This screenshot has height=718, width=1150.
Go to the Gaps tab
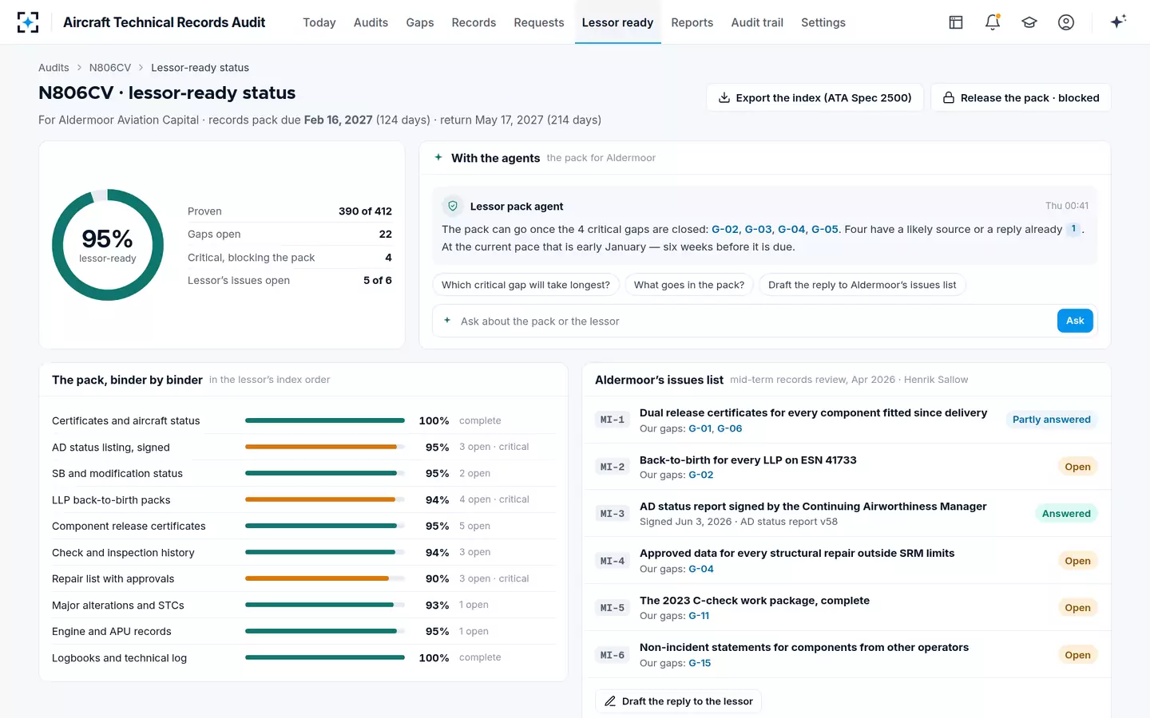pos(420,22)
